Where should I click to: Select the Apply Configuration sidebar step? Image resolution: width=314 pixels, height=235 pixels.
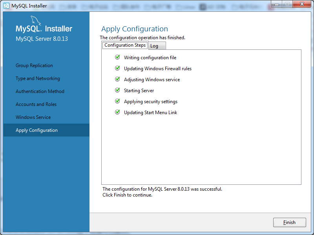(46, 130)
